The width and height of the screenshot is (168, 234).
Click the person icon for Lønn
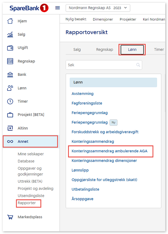[x=10, y=88]
